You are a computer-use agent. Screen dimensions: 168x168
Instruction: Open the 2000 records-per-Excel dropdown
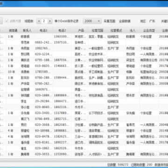(92, 21)
